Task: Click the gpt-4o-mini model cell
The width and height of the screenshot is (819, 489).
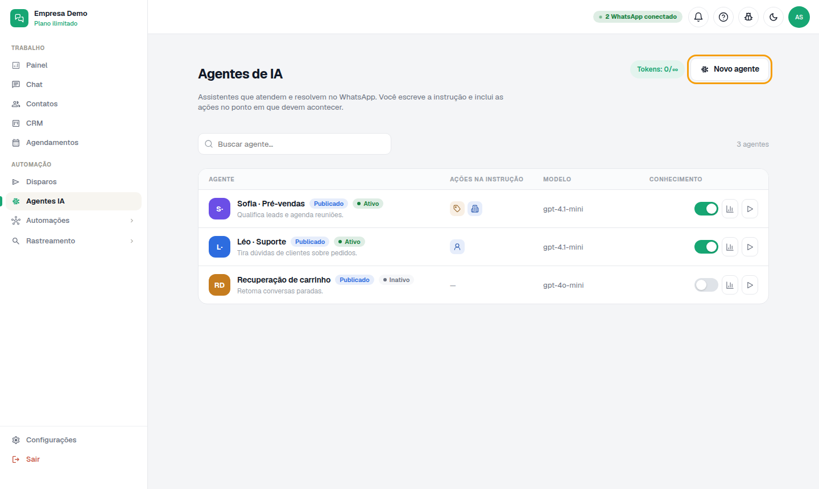Action: 563,285
